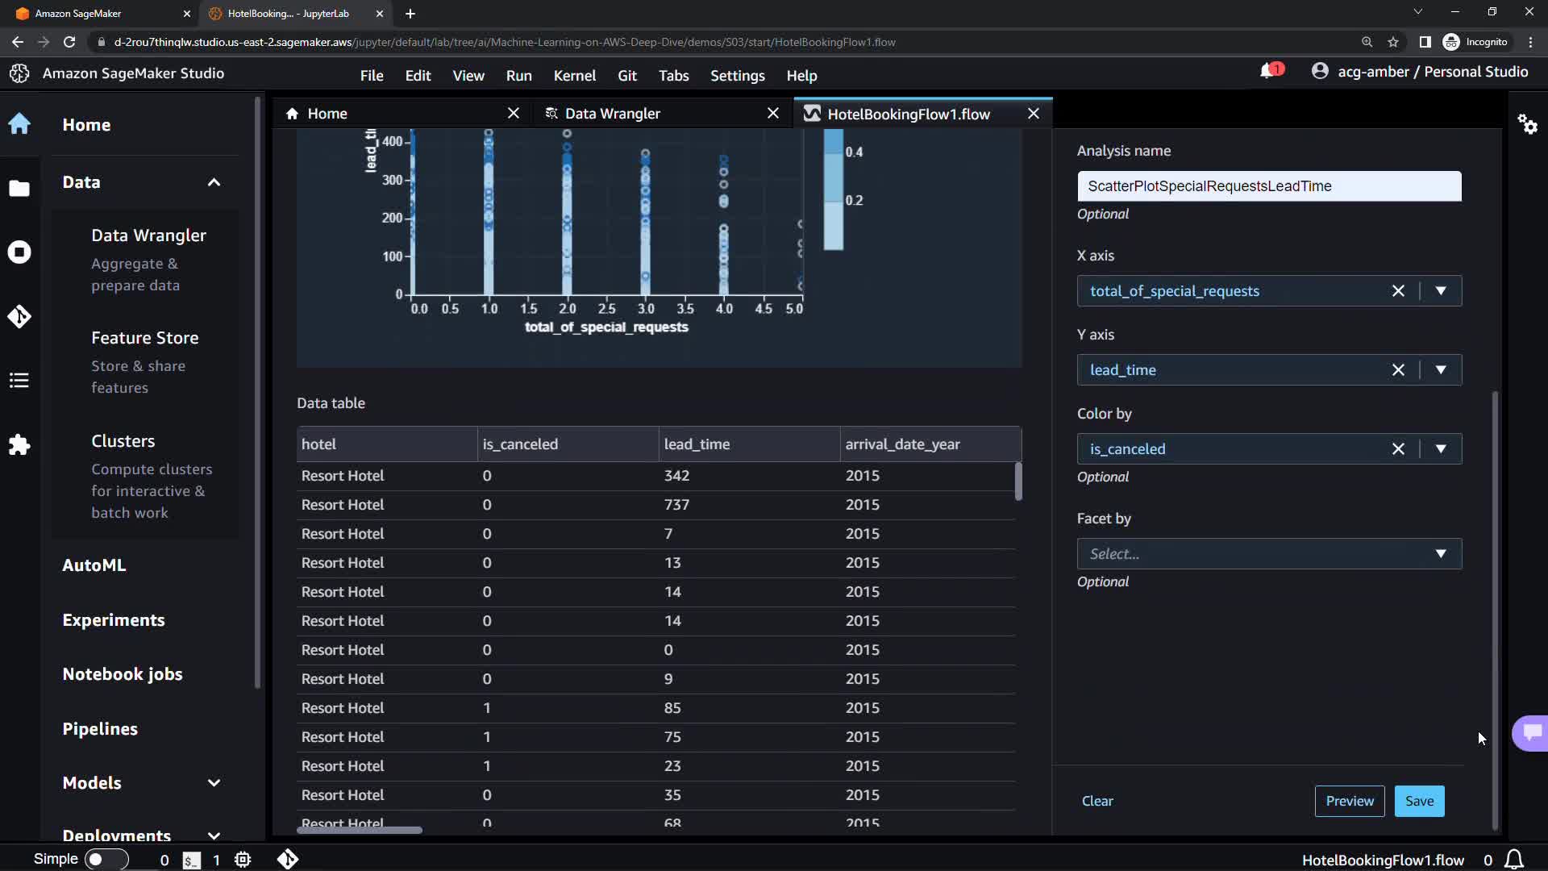1548x871 pixels.
Task: Open the table of contents list icon
Action: (x=19, y=381)
